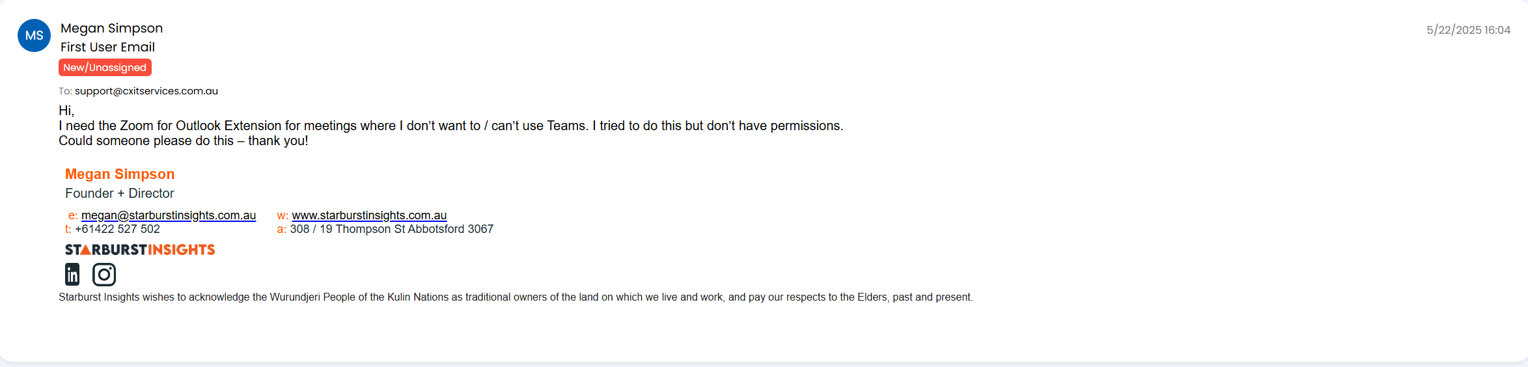Image resolution: width=1528 pixels, height=367 pixels.
Task: Open the LinkedIn icon in signature
Action: [x=72, y=275]
